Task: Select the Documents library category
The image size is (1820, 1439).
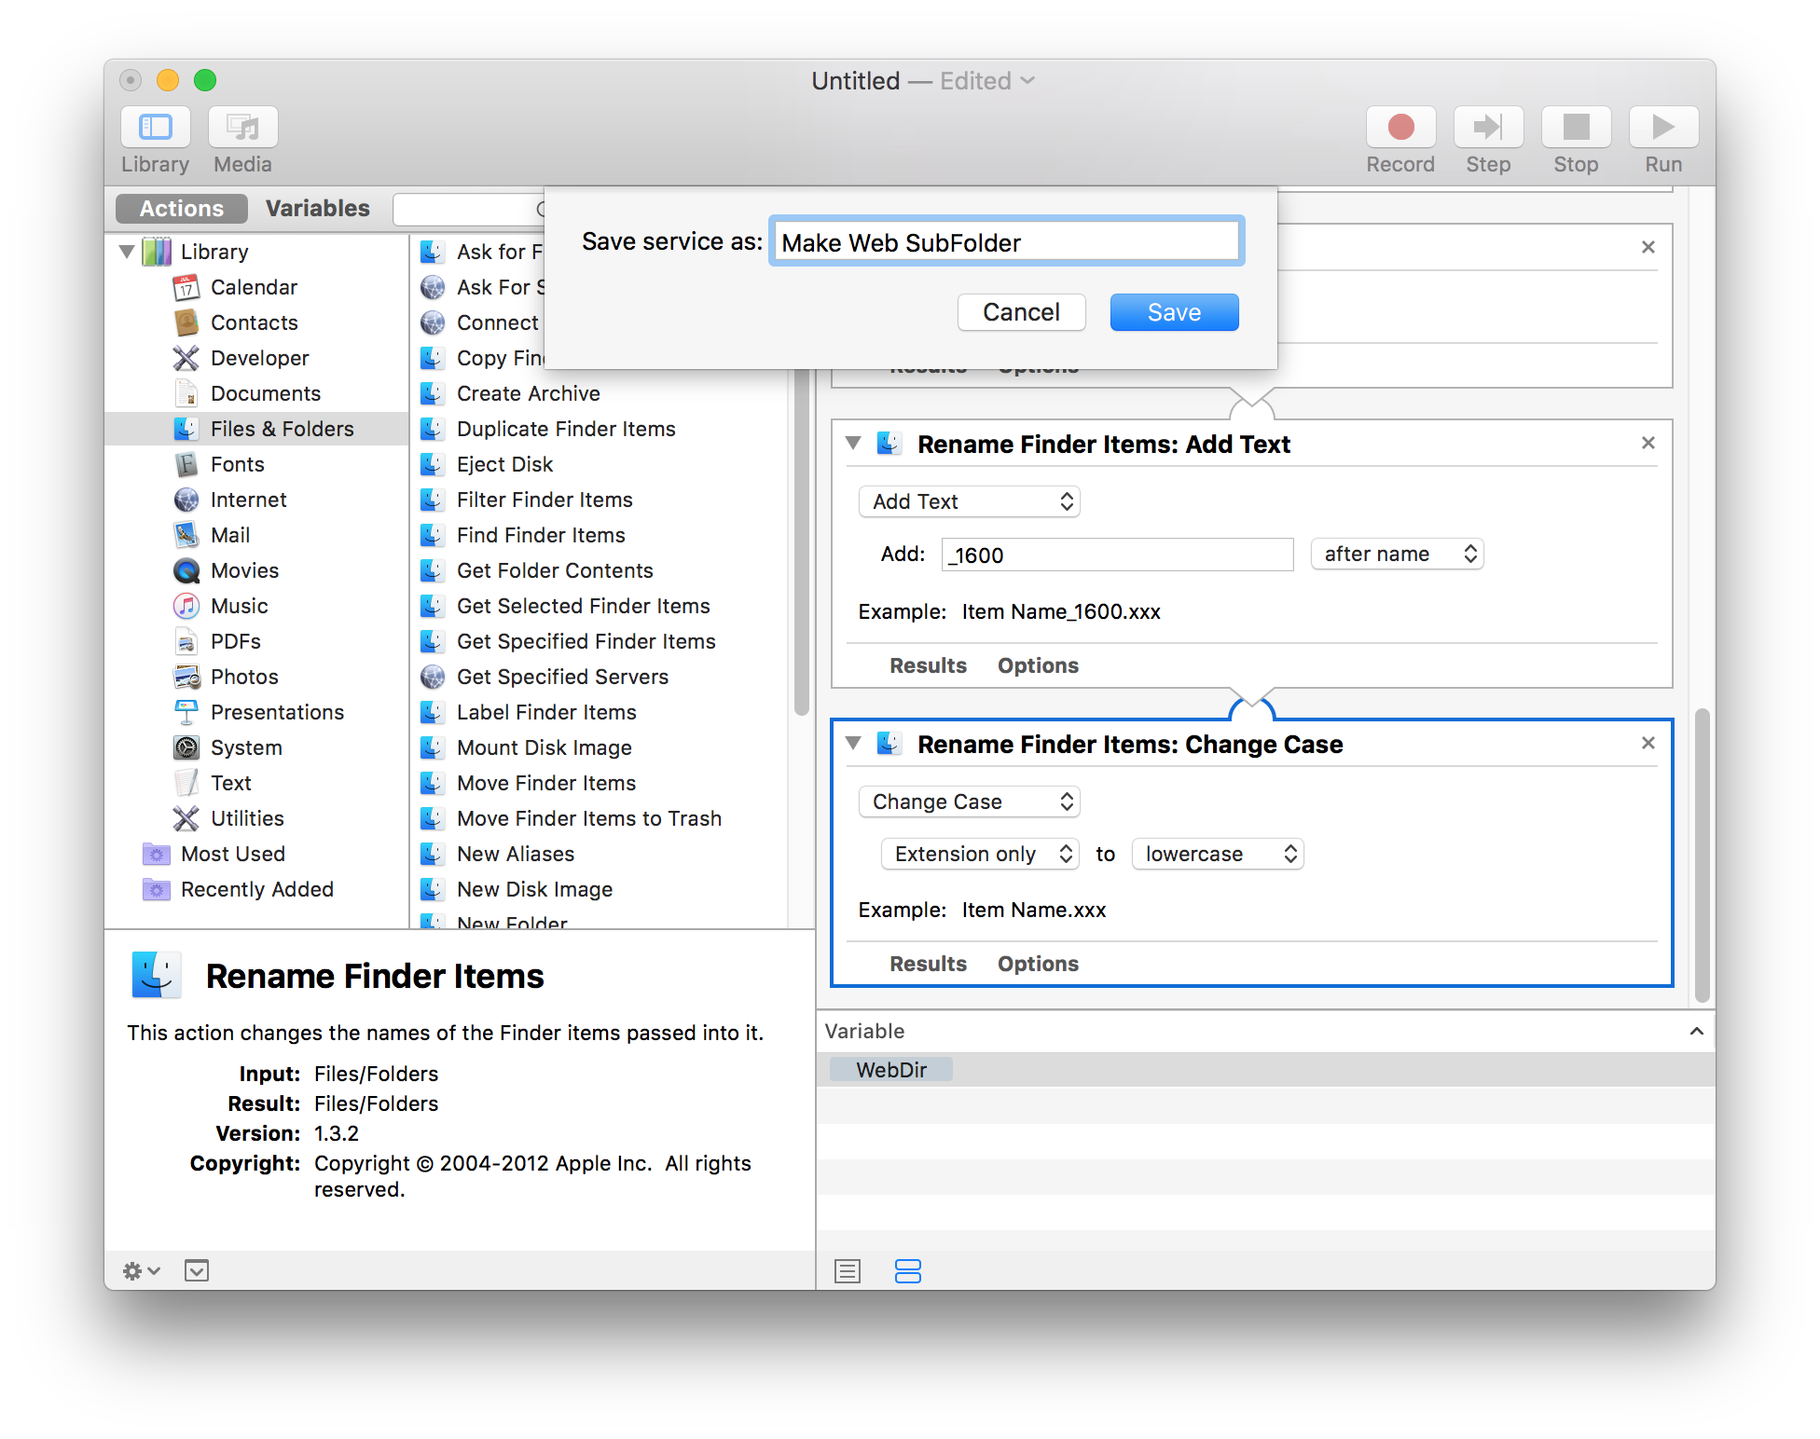Action: click(x=265, y=393)
